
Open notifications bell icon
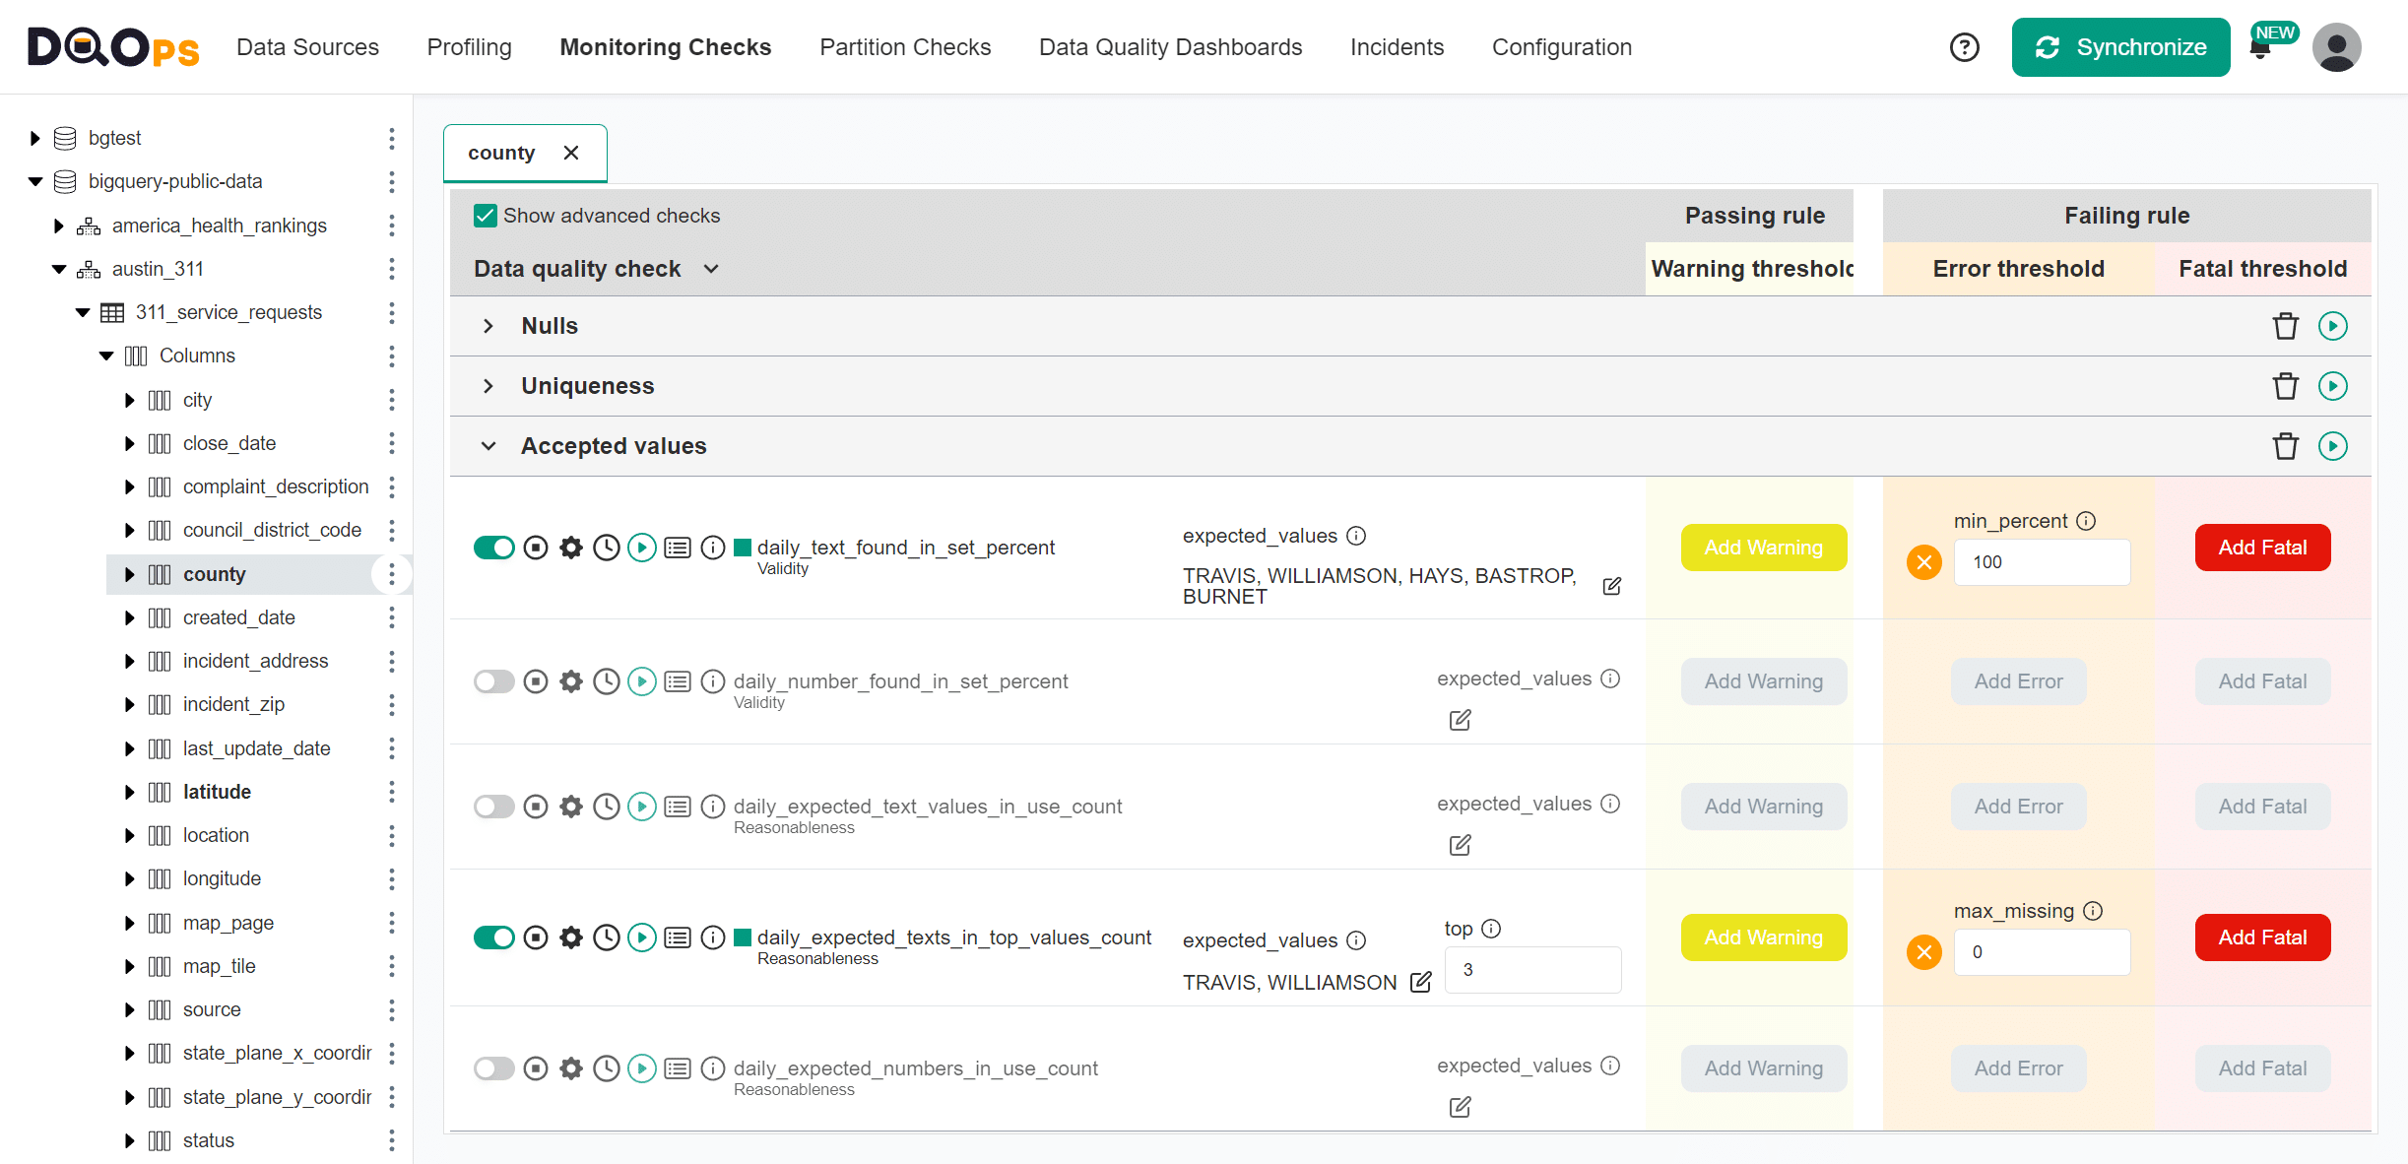(x=2260, y=50)
